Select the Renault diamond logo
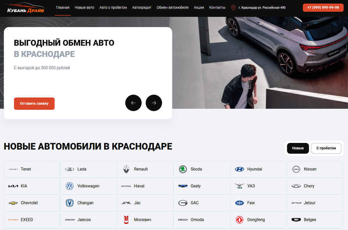 [x=126, y=169]
